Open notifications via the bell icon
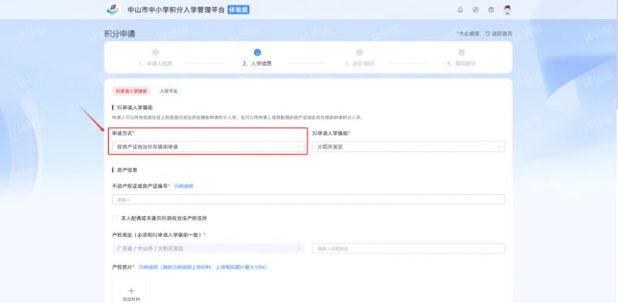The height and width of the screenshot is (303, 618). coord(460,10)
